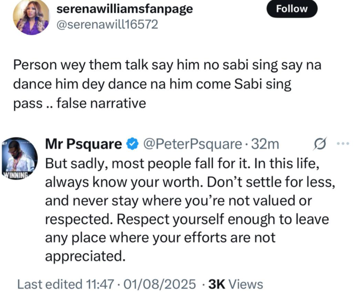Screen dimensions: 360x292
Task: Click the @serenawill16572 handle
Action: 107,25
